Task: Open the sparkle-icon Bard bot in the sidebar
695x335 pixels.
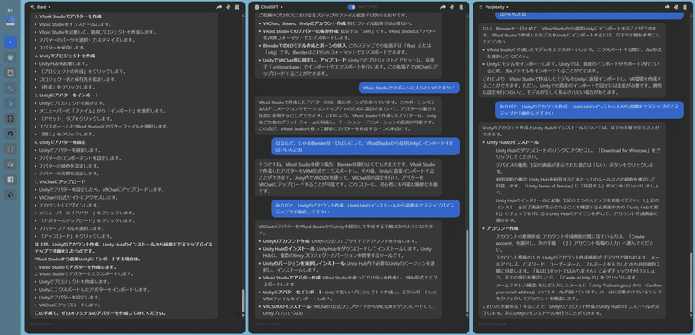Action: point(10,88)
